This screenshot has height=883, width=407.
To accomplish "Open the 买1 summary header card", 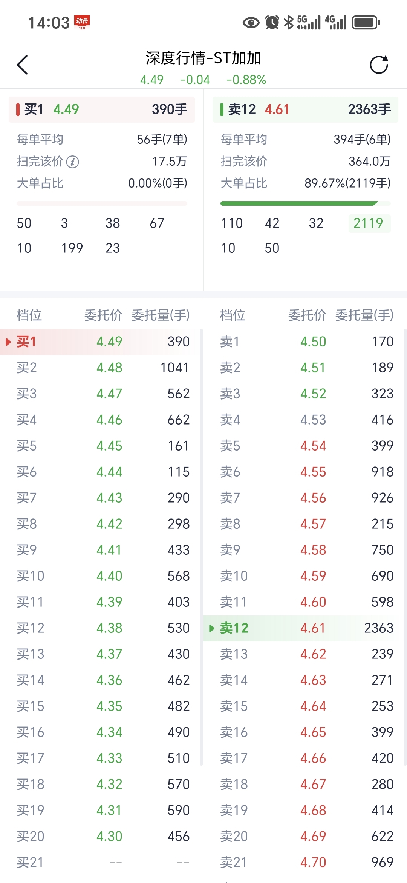I will 102,109.
